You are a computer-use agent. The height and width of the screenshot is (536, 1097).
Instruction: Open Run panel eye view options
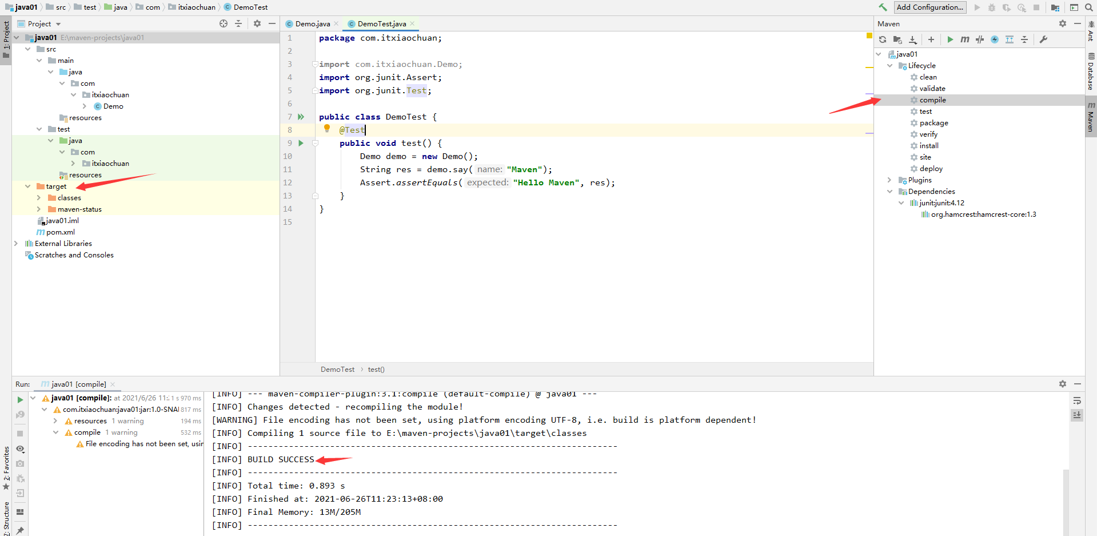coord(20,449)
